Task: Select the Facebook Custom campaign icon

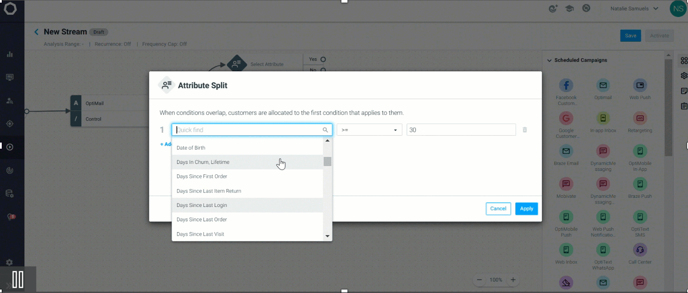Action: [x=566, y=85]
